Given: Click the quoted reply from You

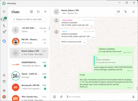Looking at the screenshot, I should [x=113, y=60].
